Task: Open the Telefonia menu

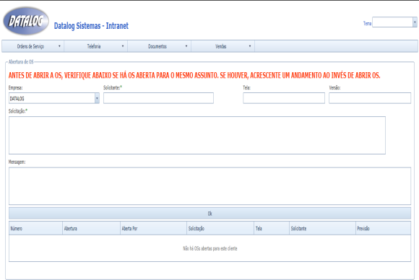Action: click(x=95, y=46)
